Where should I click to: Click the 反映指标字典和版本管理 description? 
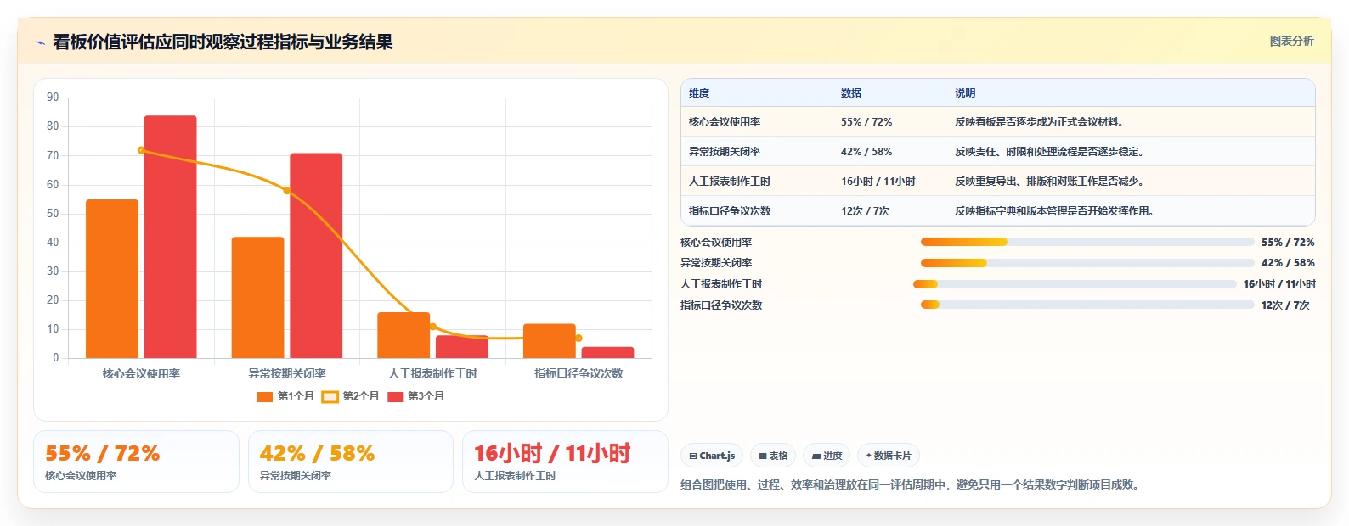tap(1057, 211)
